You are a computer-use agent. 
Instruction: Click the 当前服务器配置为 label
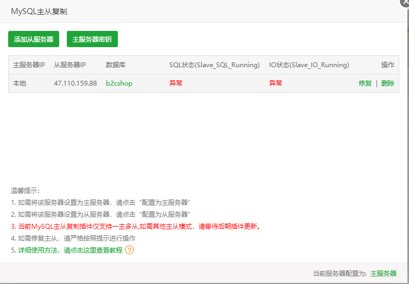point(340,273)
